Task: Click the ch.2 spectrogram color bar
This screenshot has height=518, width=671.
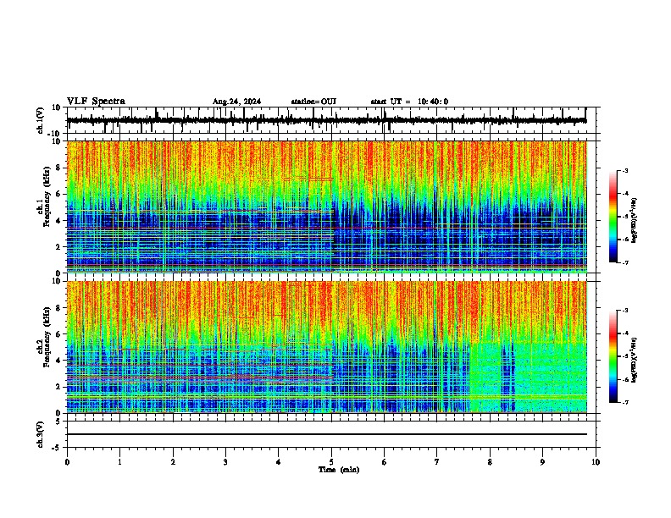Action: tap(613, 356)
